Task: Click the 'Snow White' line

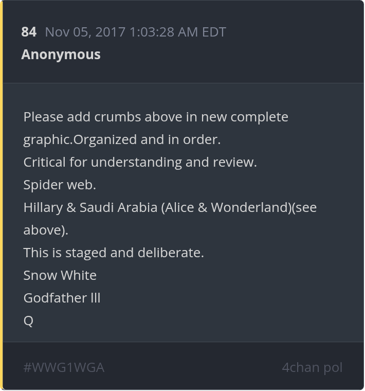Action: [60, 275]
